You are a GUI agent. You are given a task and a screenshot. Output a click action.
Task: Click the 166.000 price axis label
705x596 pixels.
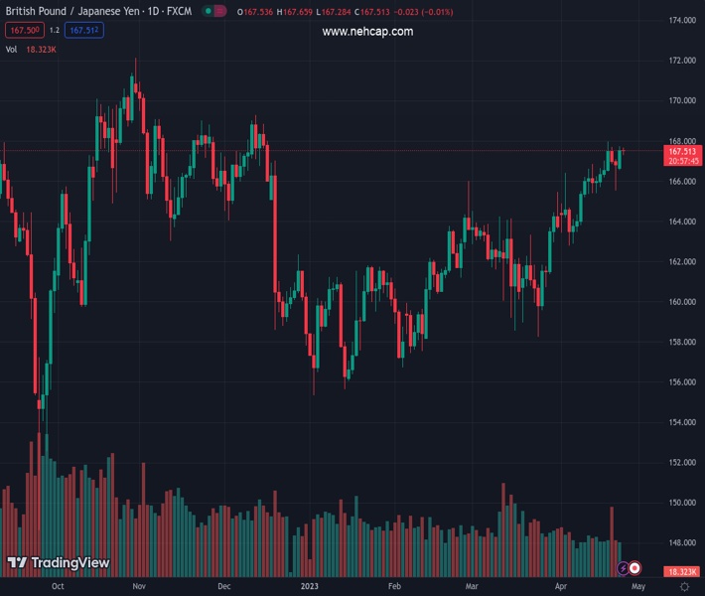click(682, 181)
